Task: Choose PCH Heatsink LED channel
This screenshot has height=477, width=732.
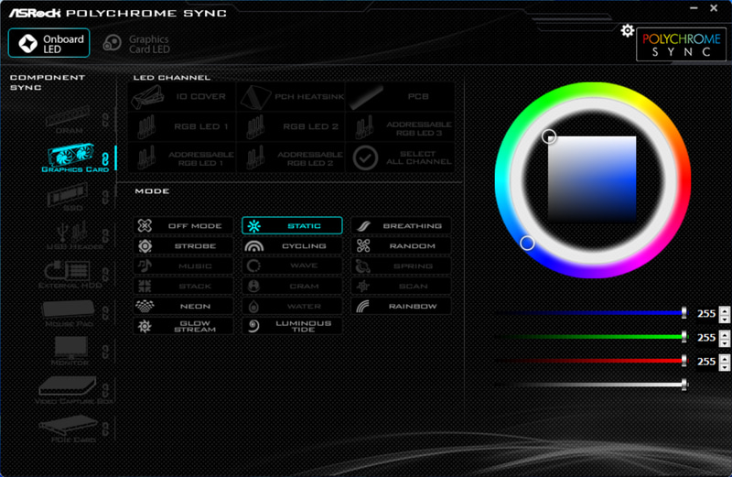Action: [291, 97]
